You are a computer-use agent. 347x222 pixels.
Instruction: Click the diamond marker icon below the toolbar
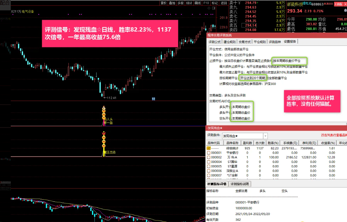point(209,8)
